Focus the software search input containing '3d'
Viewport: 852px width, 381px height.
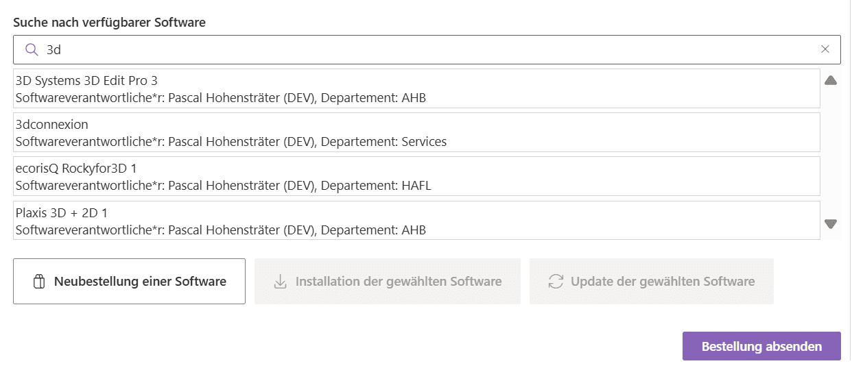click(427, 50)
